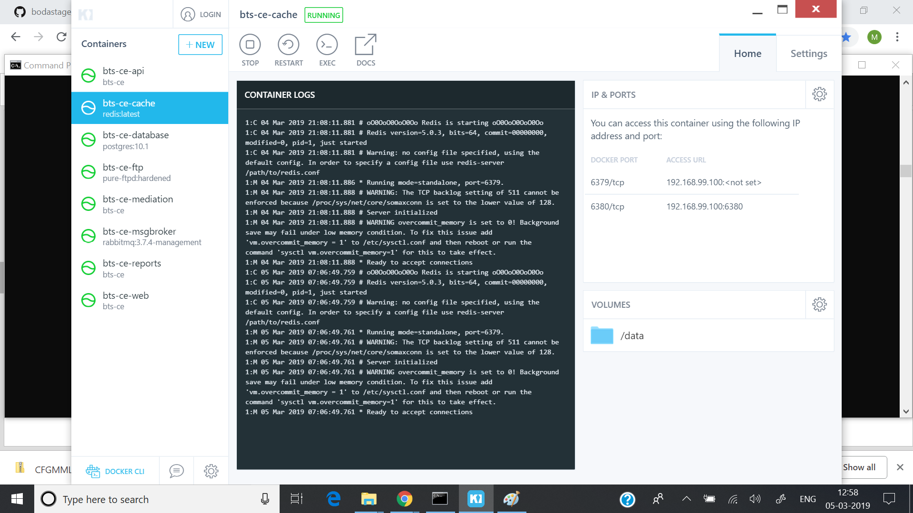Open Volumes settings gear
The width and height of the screenshot is (913, 513).
[x=819, y=304]
